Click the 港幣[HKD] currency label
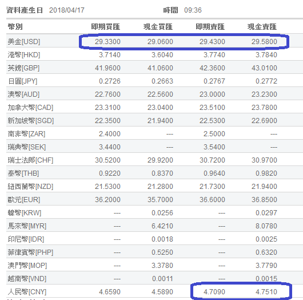 pyautogui.click(x=24, y=55)
